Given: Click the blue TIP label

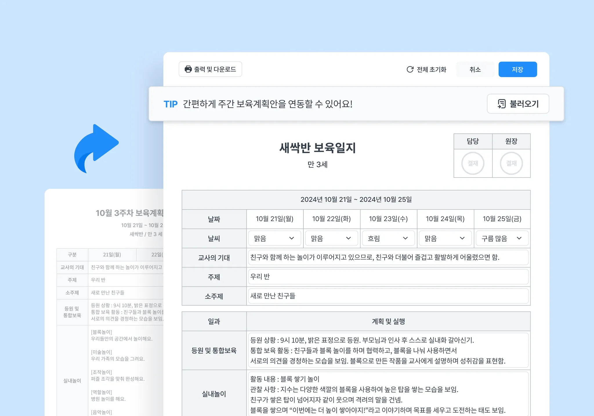Looking at the screenshot, I should click(171, 104).
